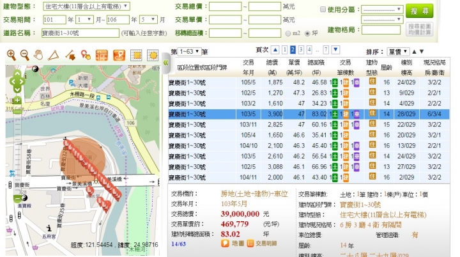Select the 坪 area unit radio

pos(307,33)
